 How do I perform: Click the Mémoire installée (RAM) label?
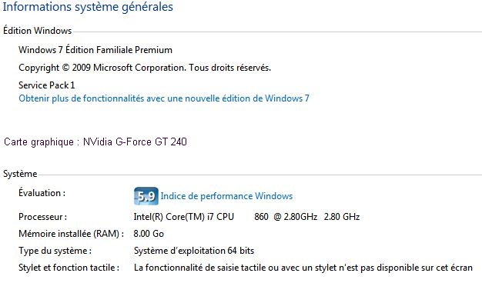[x=72, y=234]
